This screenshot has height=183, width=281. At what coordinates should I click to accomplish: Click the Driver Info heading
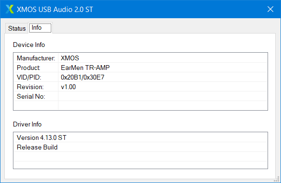(x=27, y=124)
